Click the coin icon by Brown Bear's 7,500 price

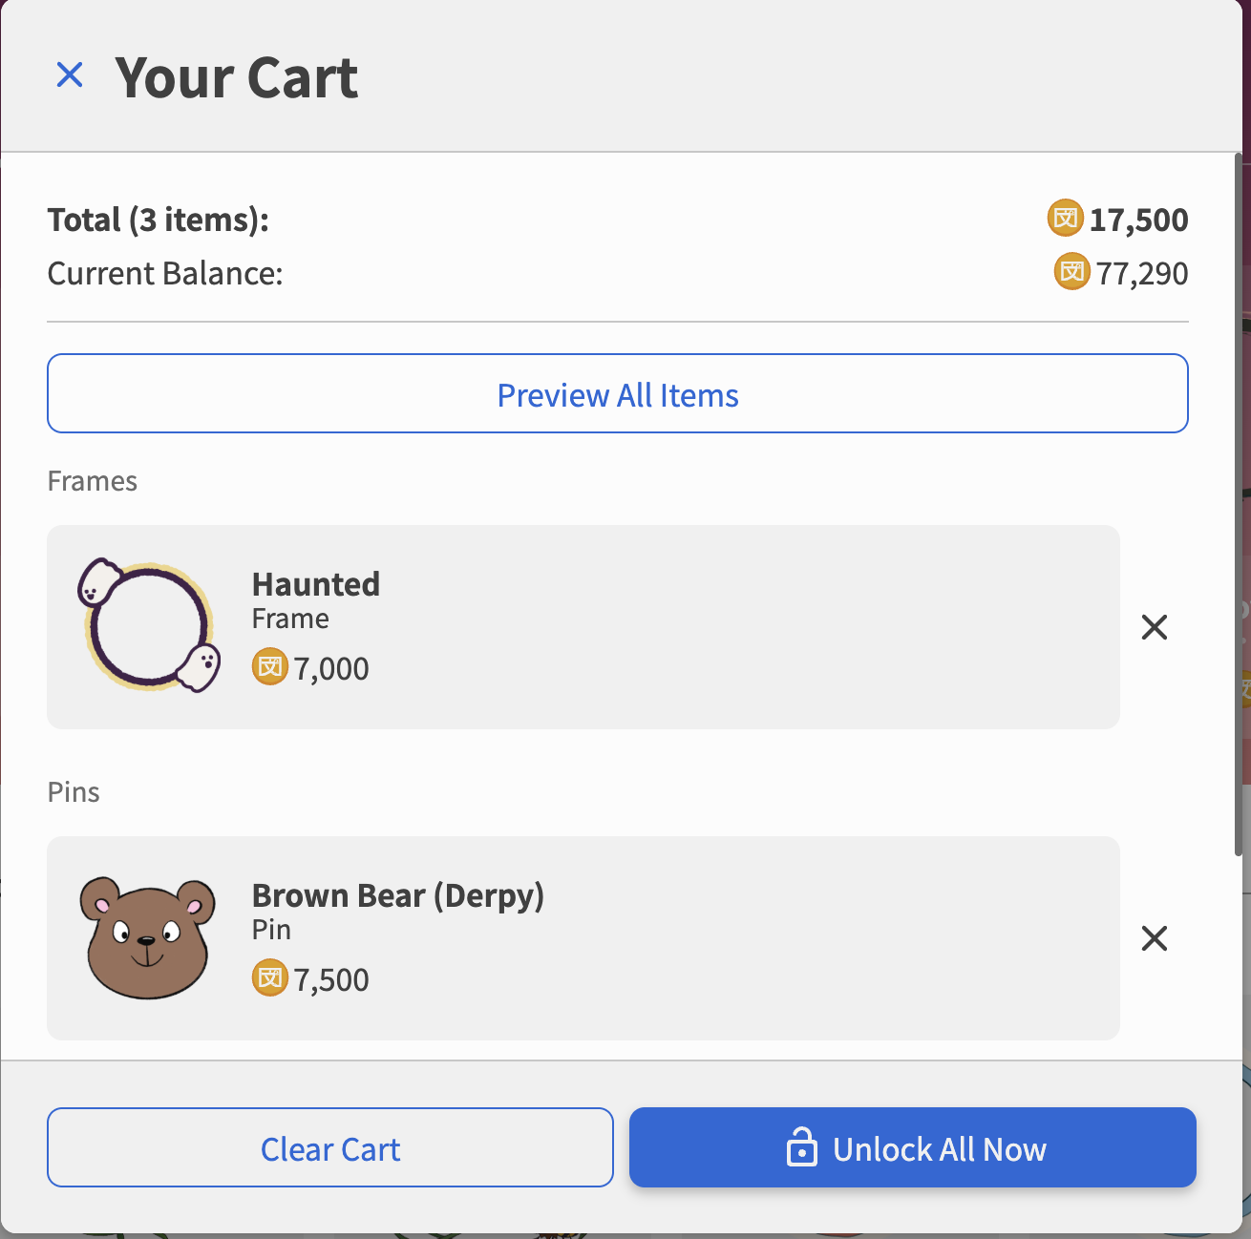point(270,978)
